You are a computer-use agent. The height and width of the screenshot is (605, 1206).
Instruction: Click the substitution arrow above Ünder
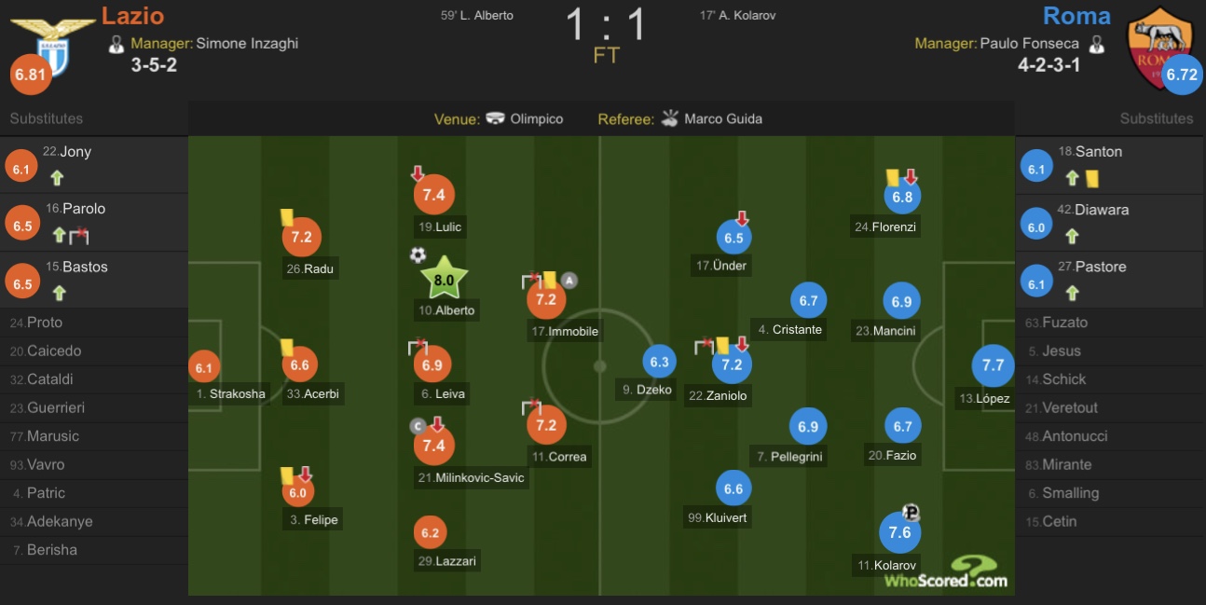pos(743,218)
